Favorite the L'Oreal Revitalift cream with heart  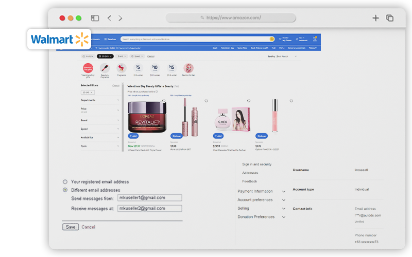coord(164,101)
